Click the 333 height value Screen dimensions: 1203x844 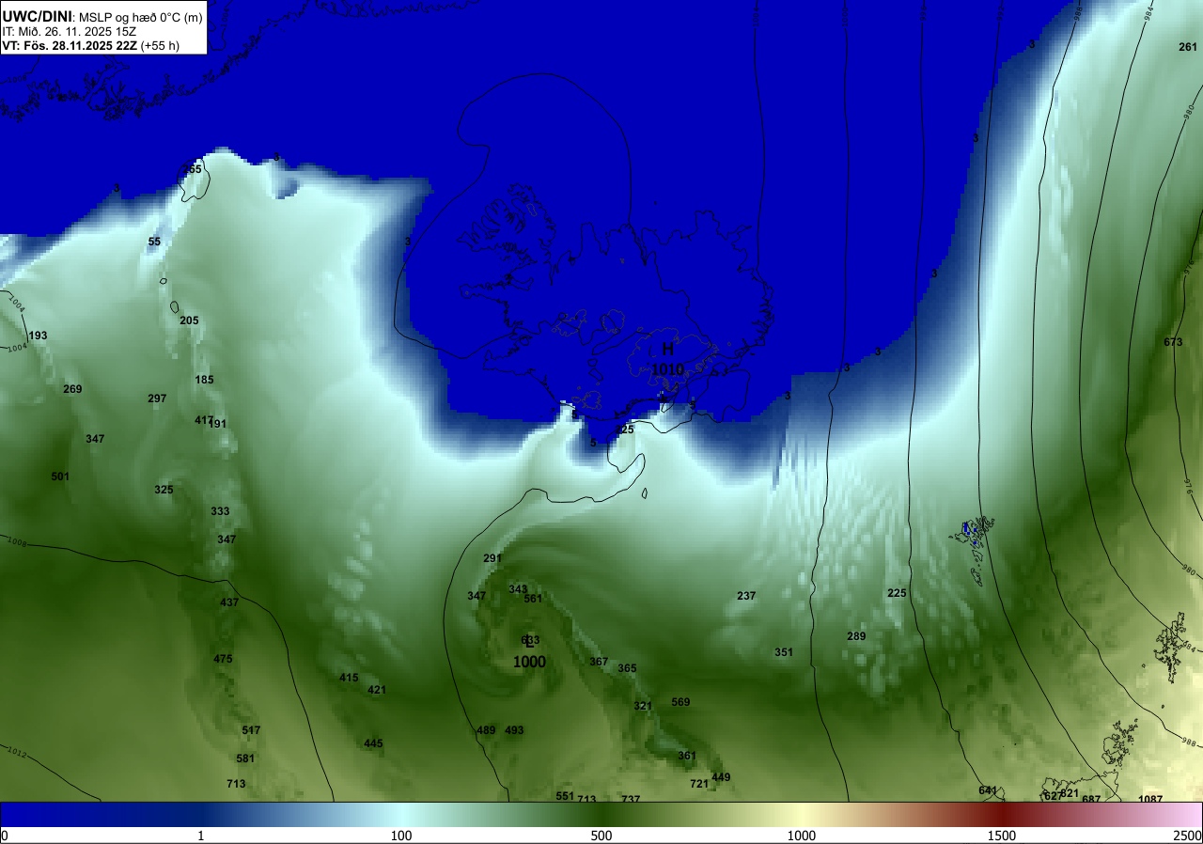[x=220, y=511]
